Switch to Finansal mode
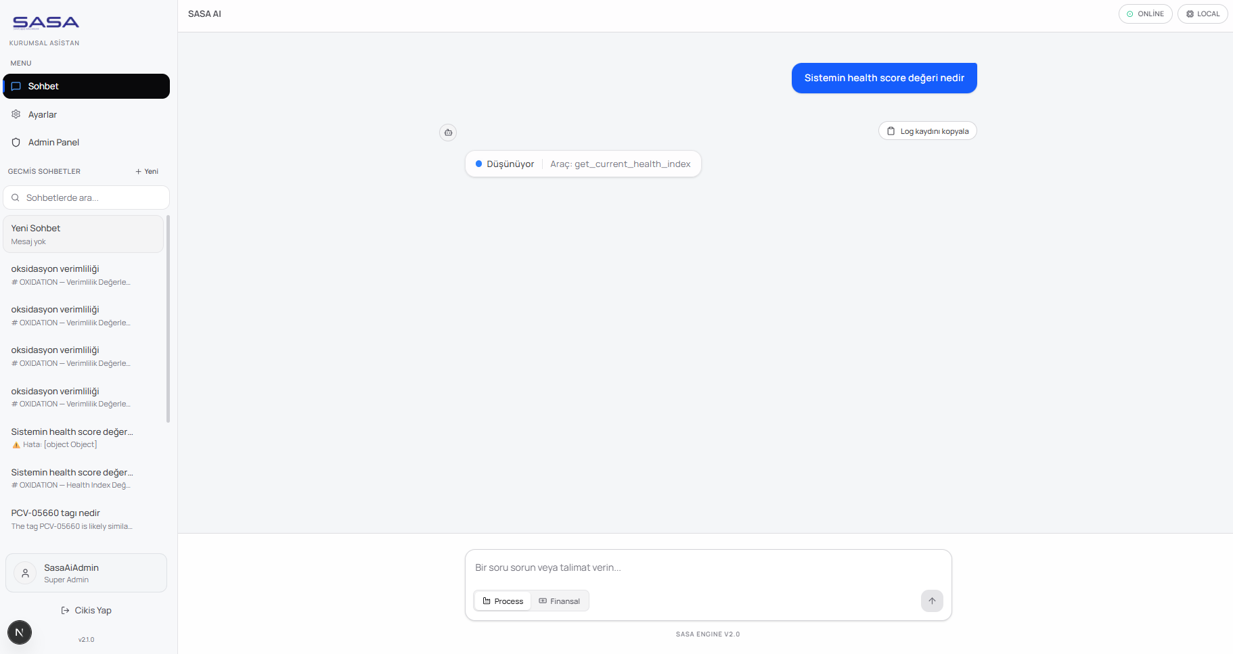 coord(560,601)
